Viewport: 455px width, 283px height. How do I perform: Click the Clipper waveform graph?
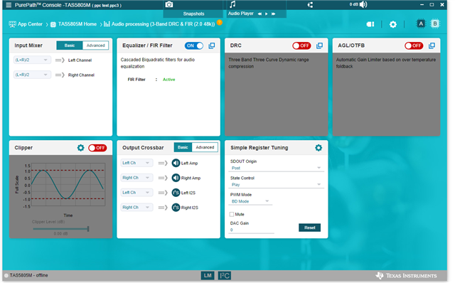[68, 185]
